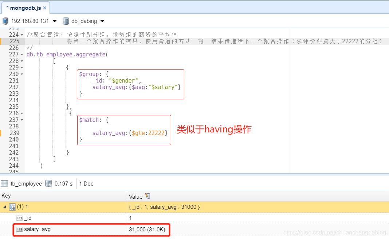Click the number type icon beside _id
The height and width of the screenshot is (239, 389).
point(19,218)
